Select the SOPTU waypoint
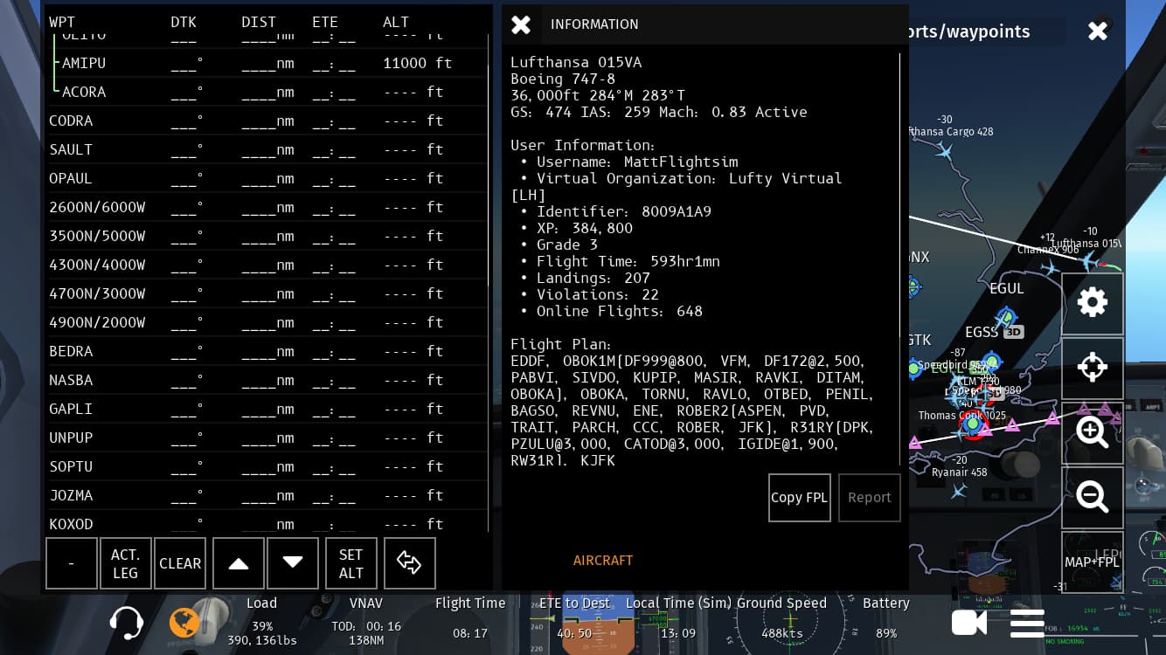Image resolution: width=1166 pixels, height=655 pixels. [x=267, y=466]
